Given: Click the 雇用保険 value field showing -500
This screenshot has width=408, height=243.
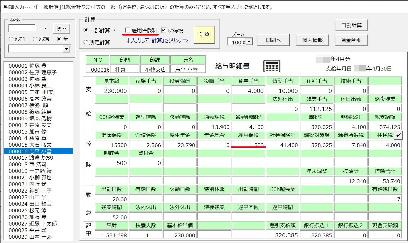Looking at the screenshot, I should point(248,145).
